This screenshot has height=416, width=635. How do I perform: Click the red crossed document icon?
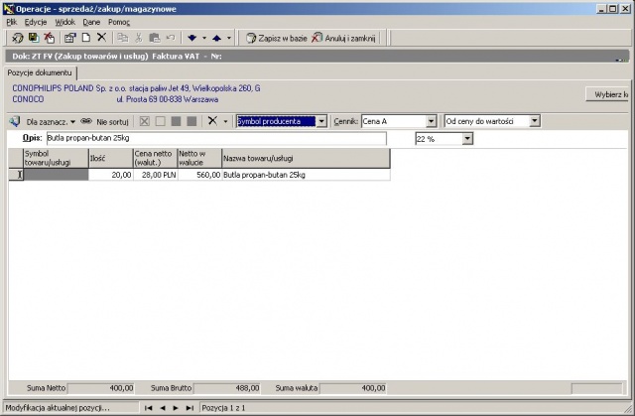tap(49, 38)
